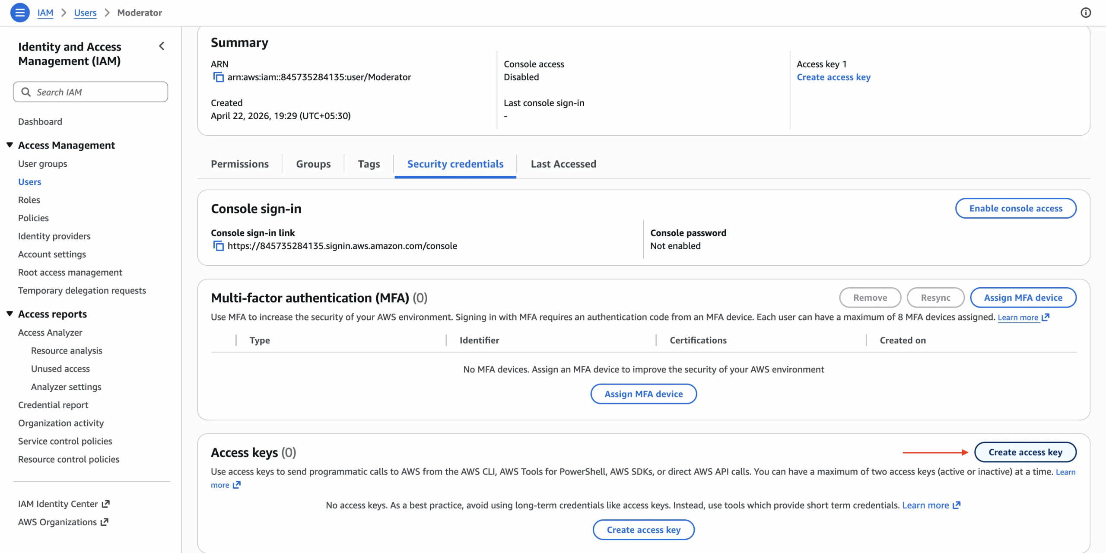Open Access Analyzer in the sidebar
The height and width of the screenshot is (553, 1106).
pos(50,333)
